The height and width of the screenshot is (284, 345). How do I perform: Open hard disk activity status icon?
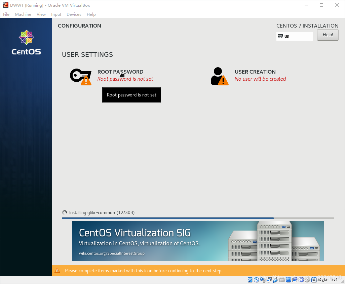point(250,280)
